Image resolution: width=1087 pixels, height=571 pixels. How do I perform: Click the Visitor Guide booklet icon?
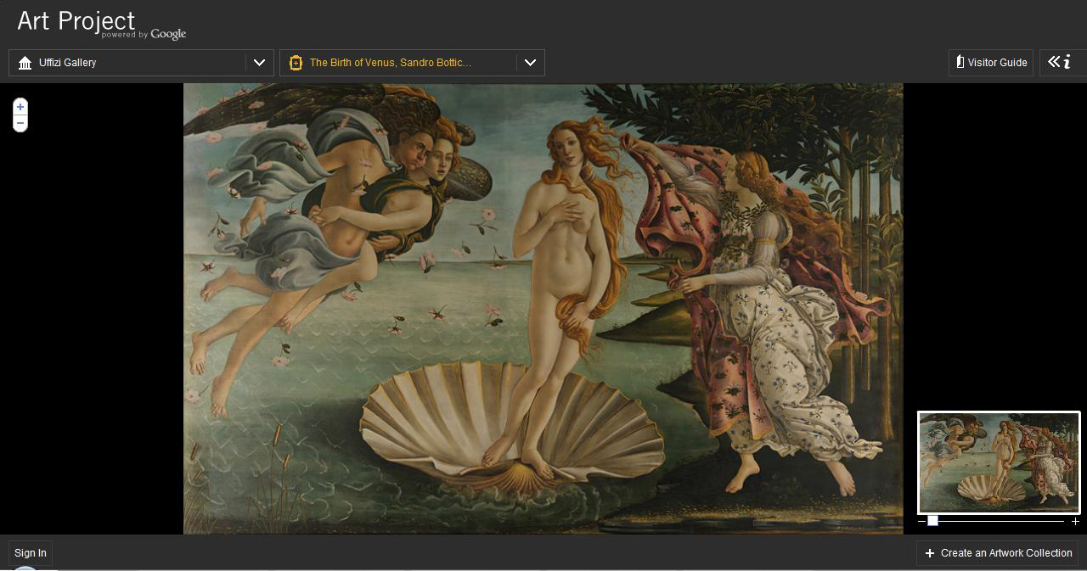point(960,62)
